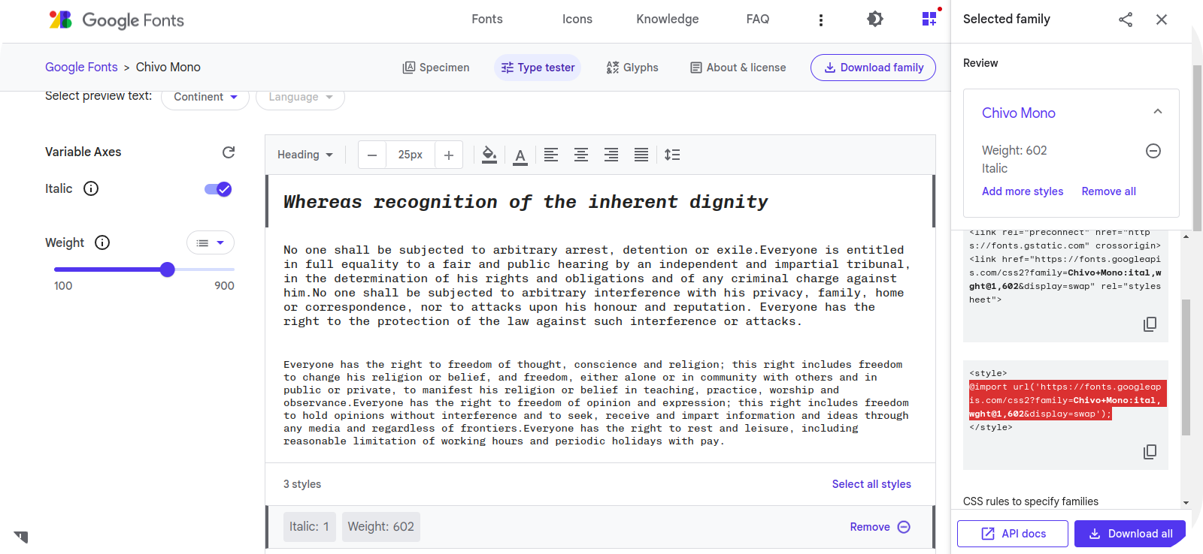
Task: Justify the text
Action: pos(641,155)
